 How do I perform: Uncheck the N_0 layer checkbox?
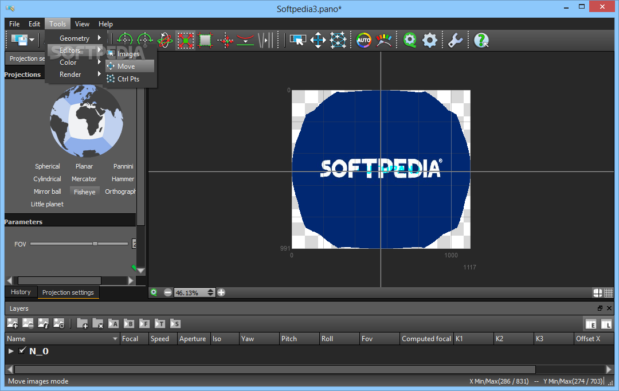pos(22,350)
